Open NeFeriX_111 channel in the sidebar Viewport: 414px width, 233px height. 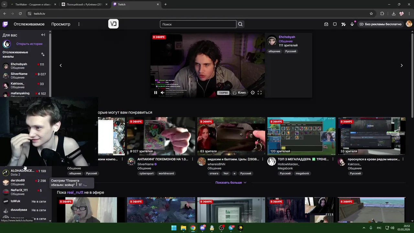pyautogui.click(x=25, y=192)
